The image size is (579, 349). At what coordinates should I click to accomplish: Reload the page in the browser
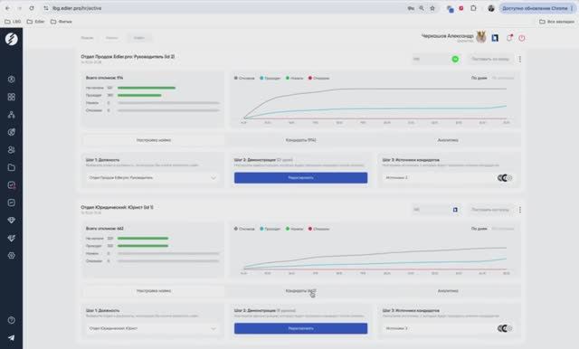[x=32, y=8]
